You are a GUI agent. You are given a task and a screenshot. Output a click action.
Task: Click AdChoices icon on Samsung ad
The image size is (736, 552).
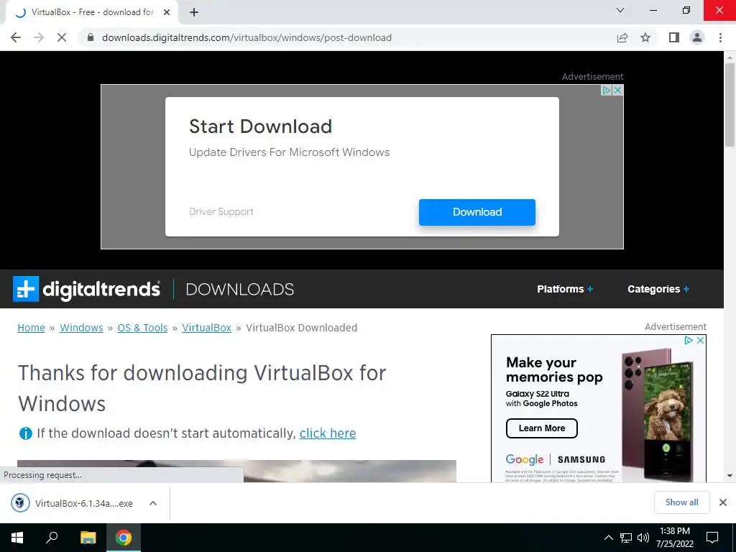coord(689,340)
